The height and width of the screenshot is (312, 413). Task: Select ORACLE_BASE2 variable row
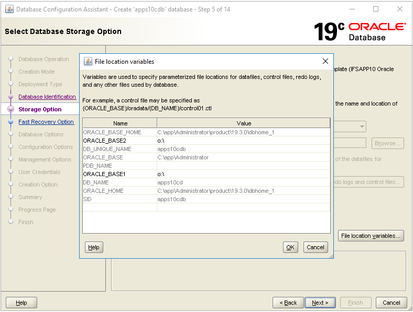(207, 141)
